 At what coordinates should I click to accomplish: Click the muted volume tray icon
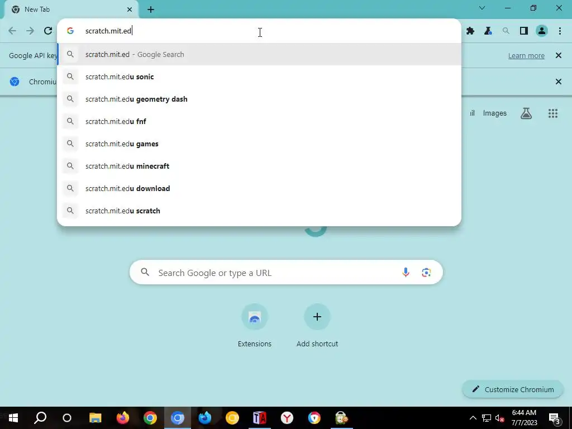(500, 418)
